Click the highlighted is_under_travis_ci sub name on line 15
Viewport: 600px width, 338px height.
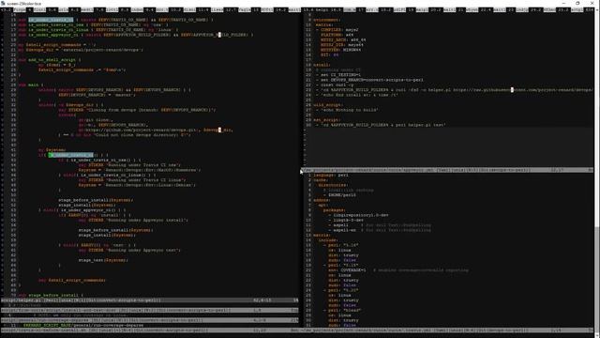[50, 20]
